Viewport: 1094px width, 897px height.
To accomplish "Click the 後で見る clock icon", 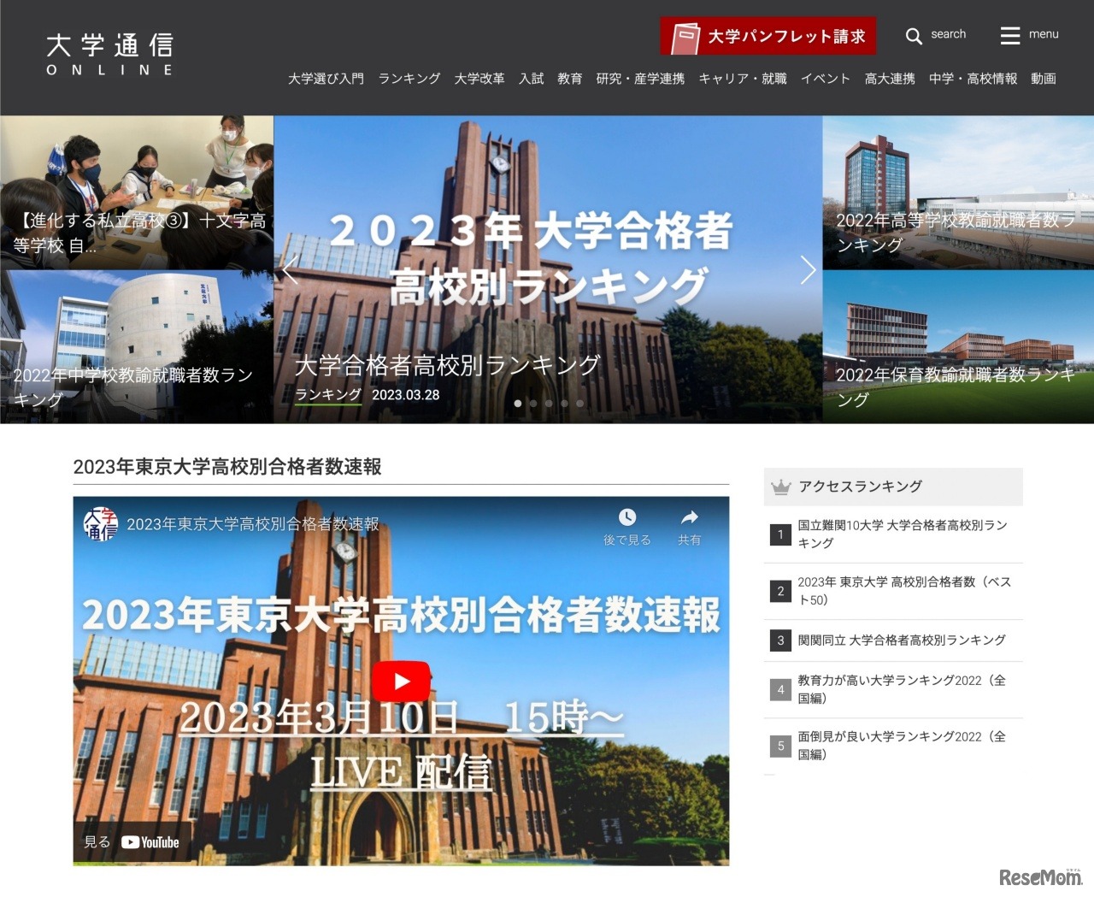I will 629,517.
